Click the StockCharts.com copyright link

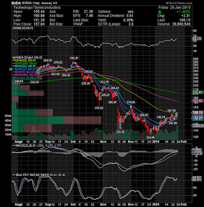click(179, 3)
